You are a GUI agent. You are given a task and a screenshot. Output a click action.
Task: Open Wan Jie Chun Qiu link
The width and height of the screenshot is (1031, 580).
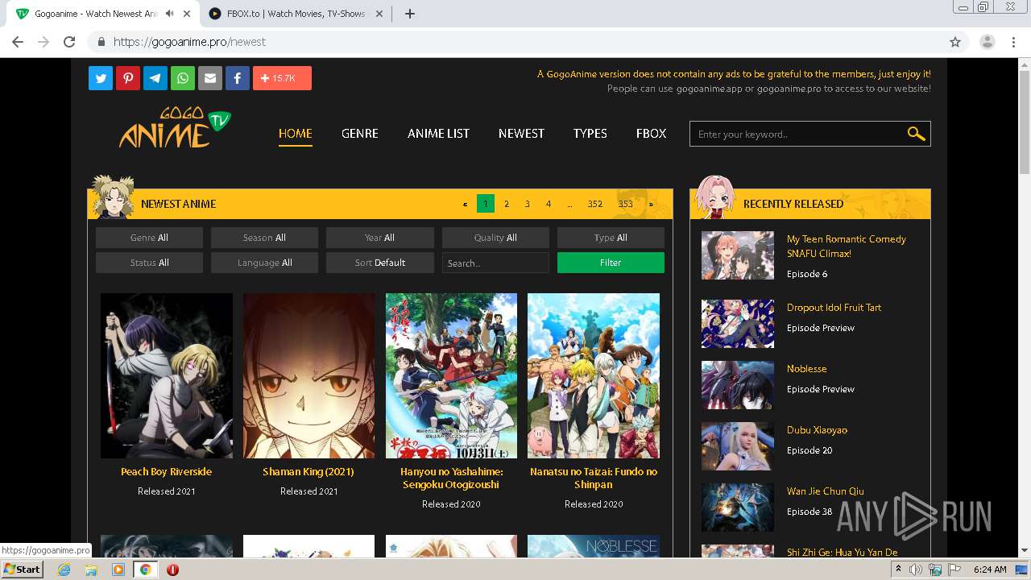click(x=826, y=491)
